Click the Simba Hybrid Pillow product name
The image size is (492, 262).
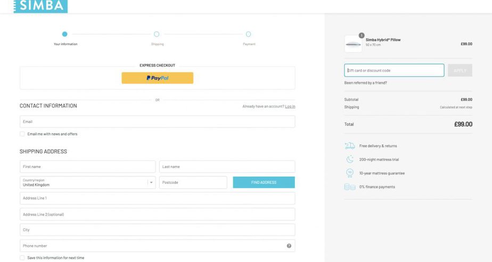click(x=383, y=40)
